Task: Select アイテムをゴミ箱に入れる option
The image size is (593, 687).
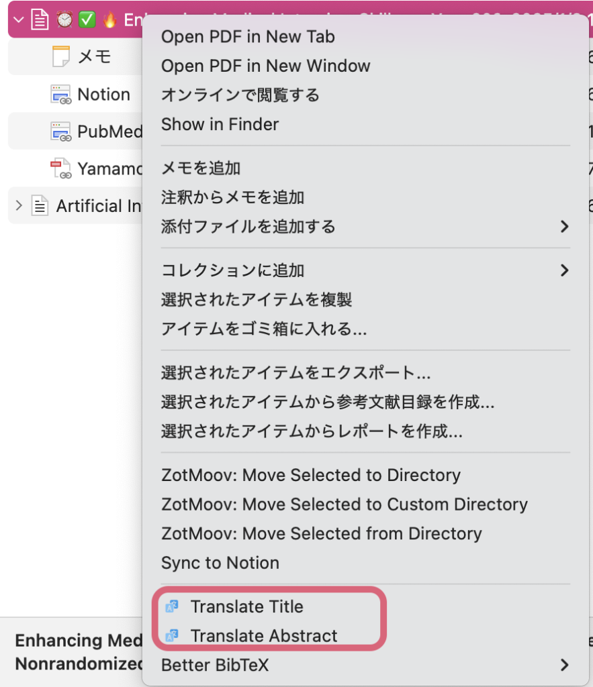Action: click(x=264, y=329)
